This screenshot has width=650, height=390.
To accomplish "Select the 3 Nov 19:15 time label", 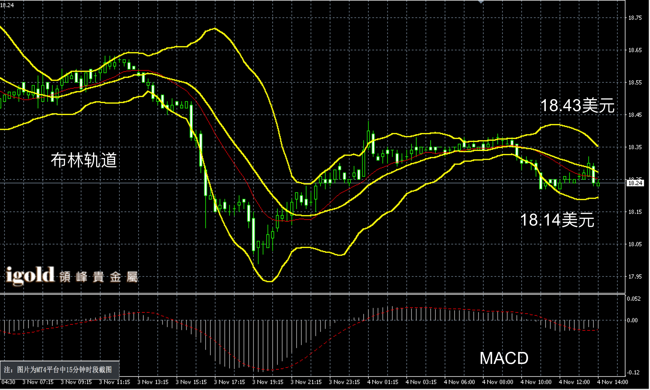I will pos(268,382).
